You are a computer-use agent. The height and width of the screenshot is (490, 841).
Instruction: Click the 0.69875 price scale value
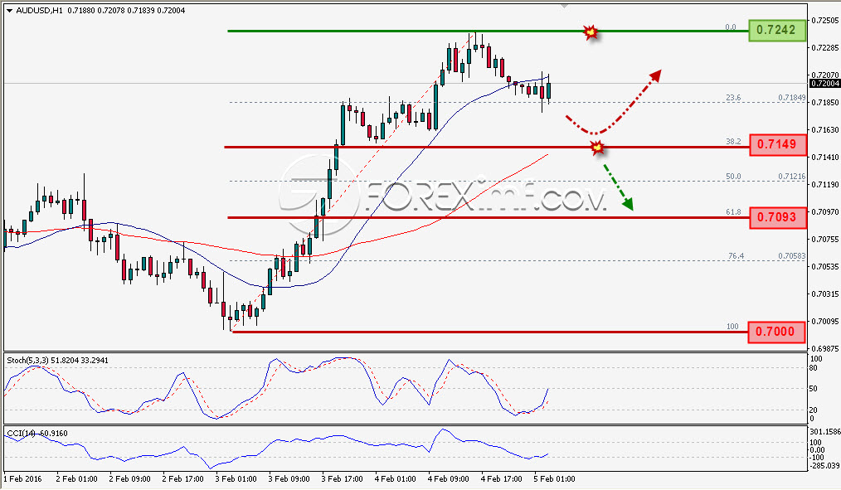pyautogui.click(x=825, y=348)
